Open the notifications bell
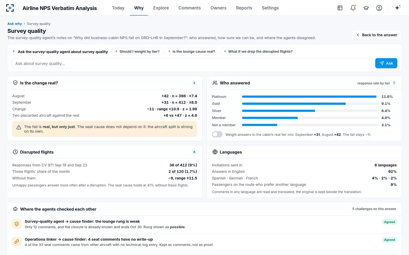The width and height of the screenshot is (409, 255). click(x=353, y=8)
